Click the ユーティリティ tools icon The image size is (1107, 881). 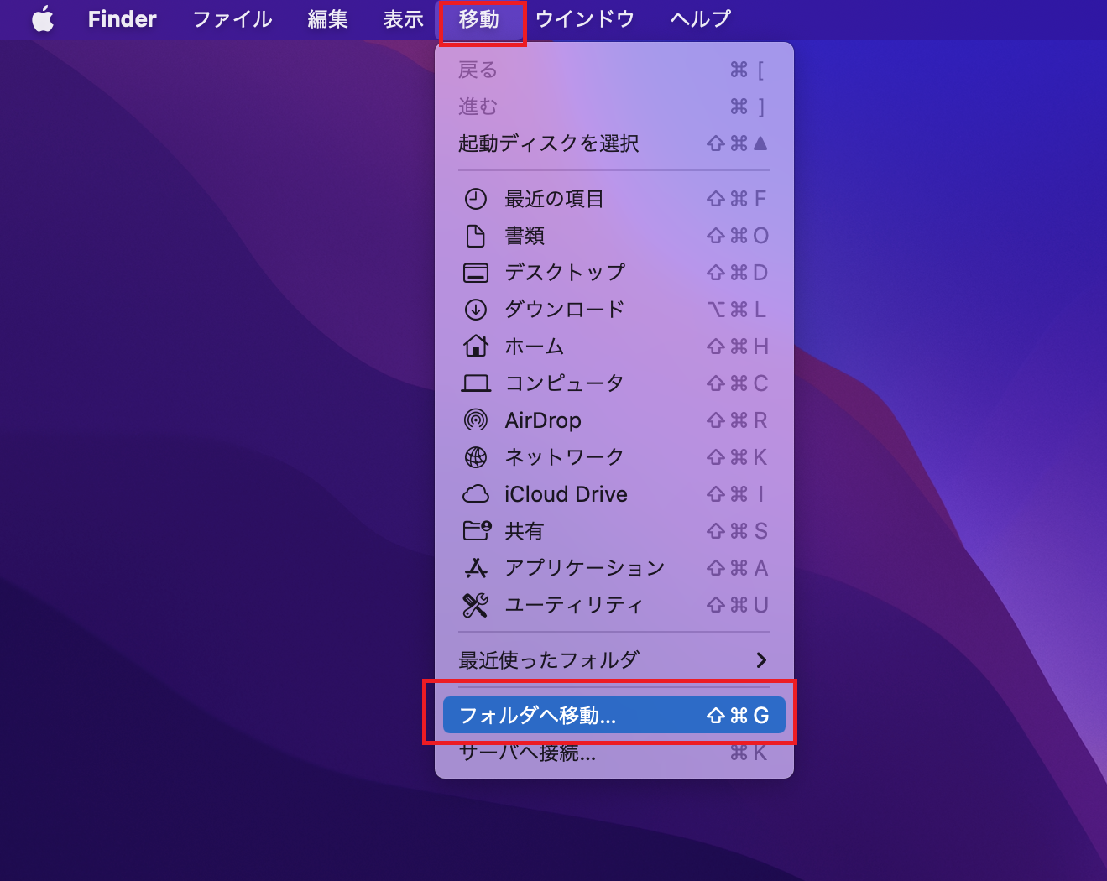pyautogui.click(x=476, y=605)
